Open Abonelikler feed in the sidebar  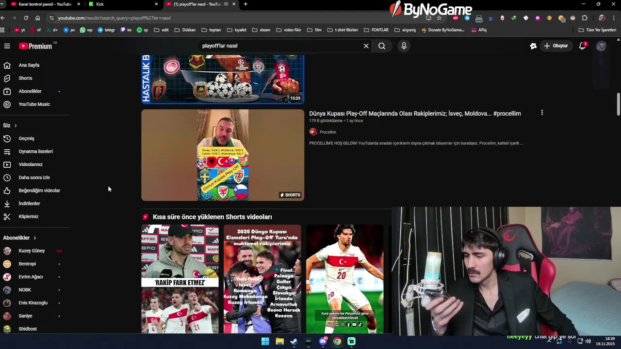[30, 91]
